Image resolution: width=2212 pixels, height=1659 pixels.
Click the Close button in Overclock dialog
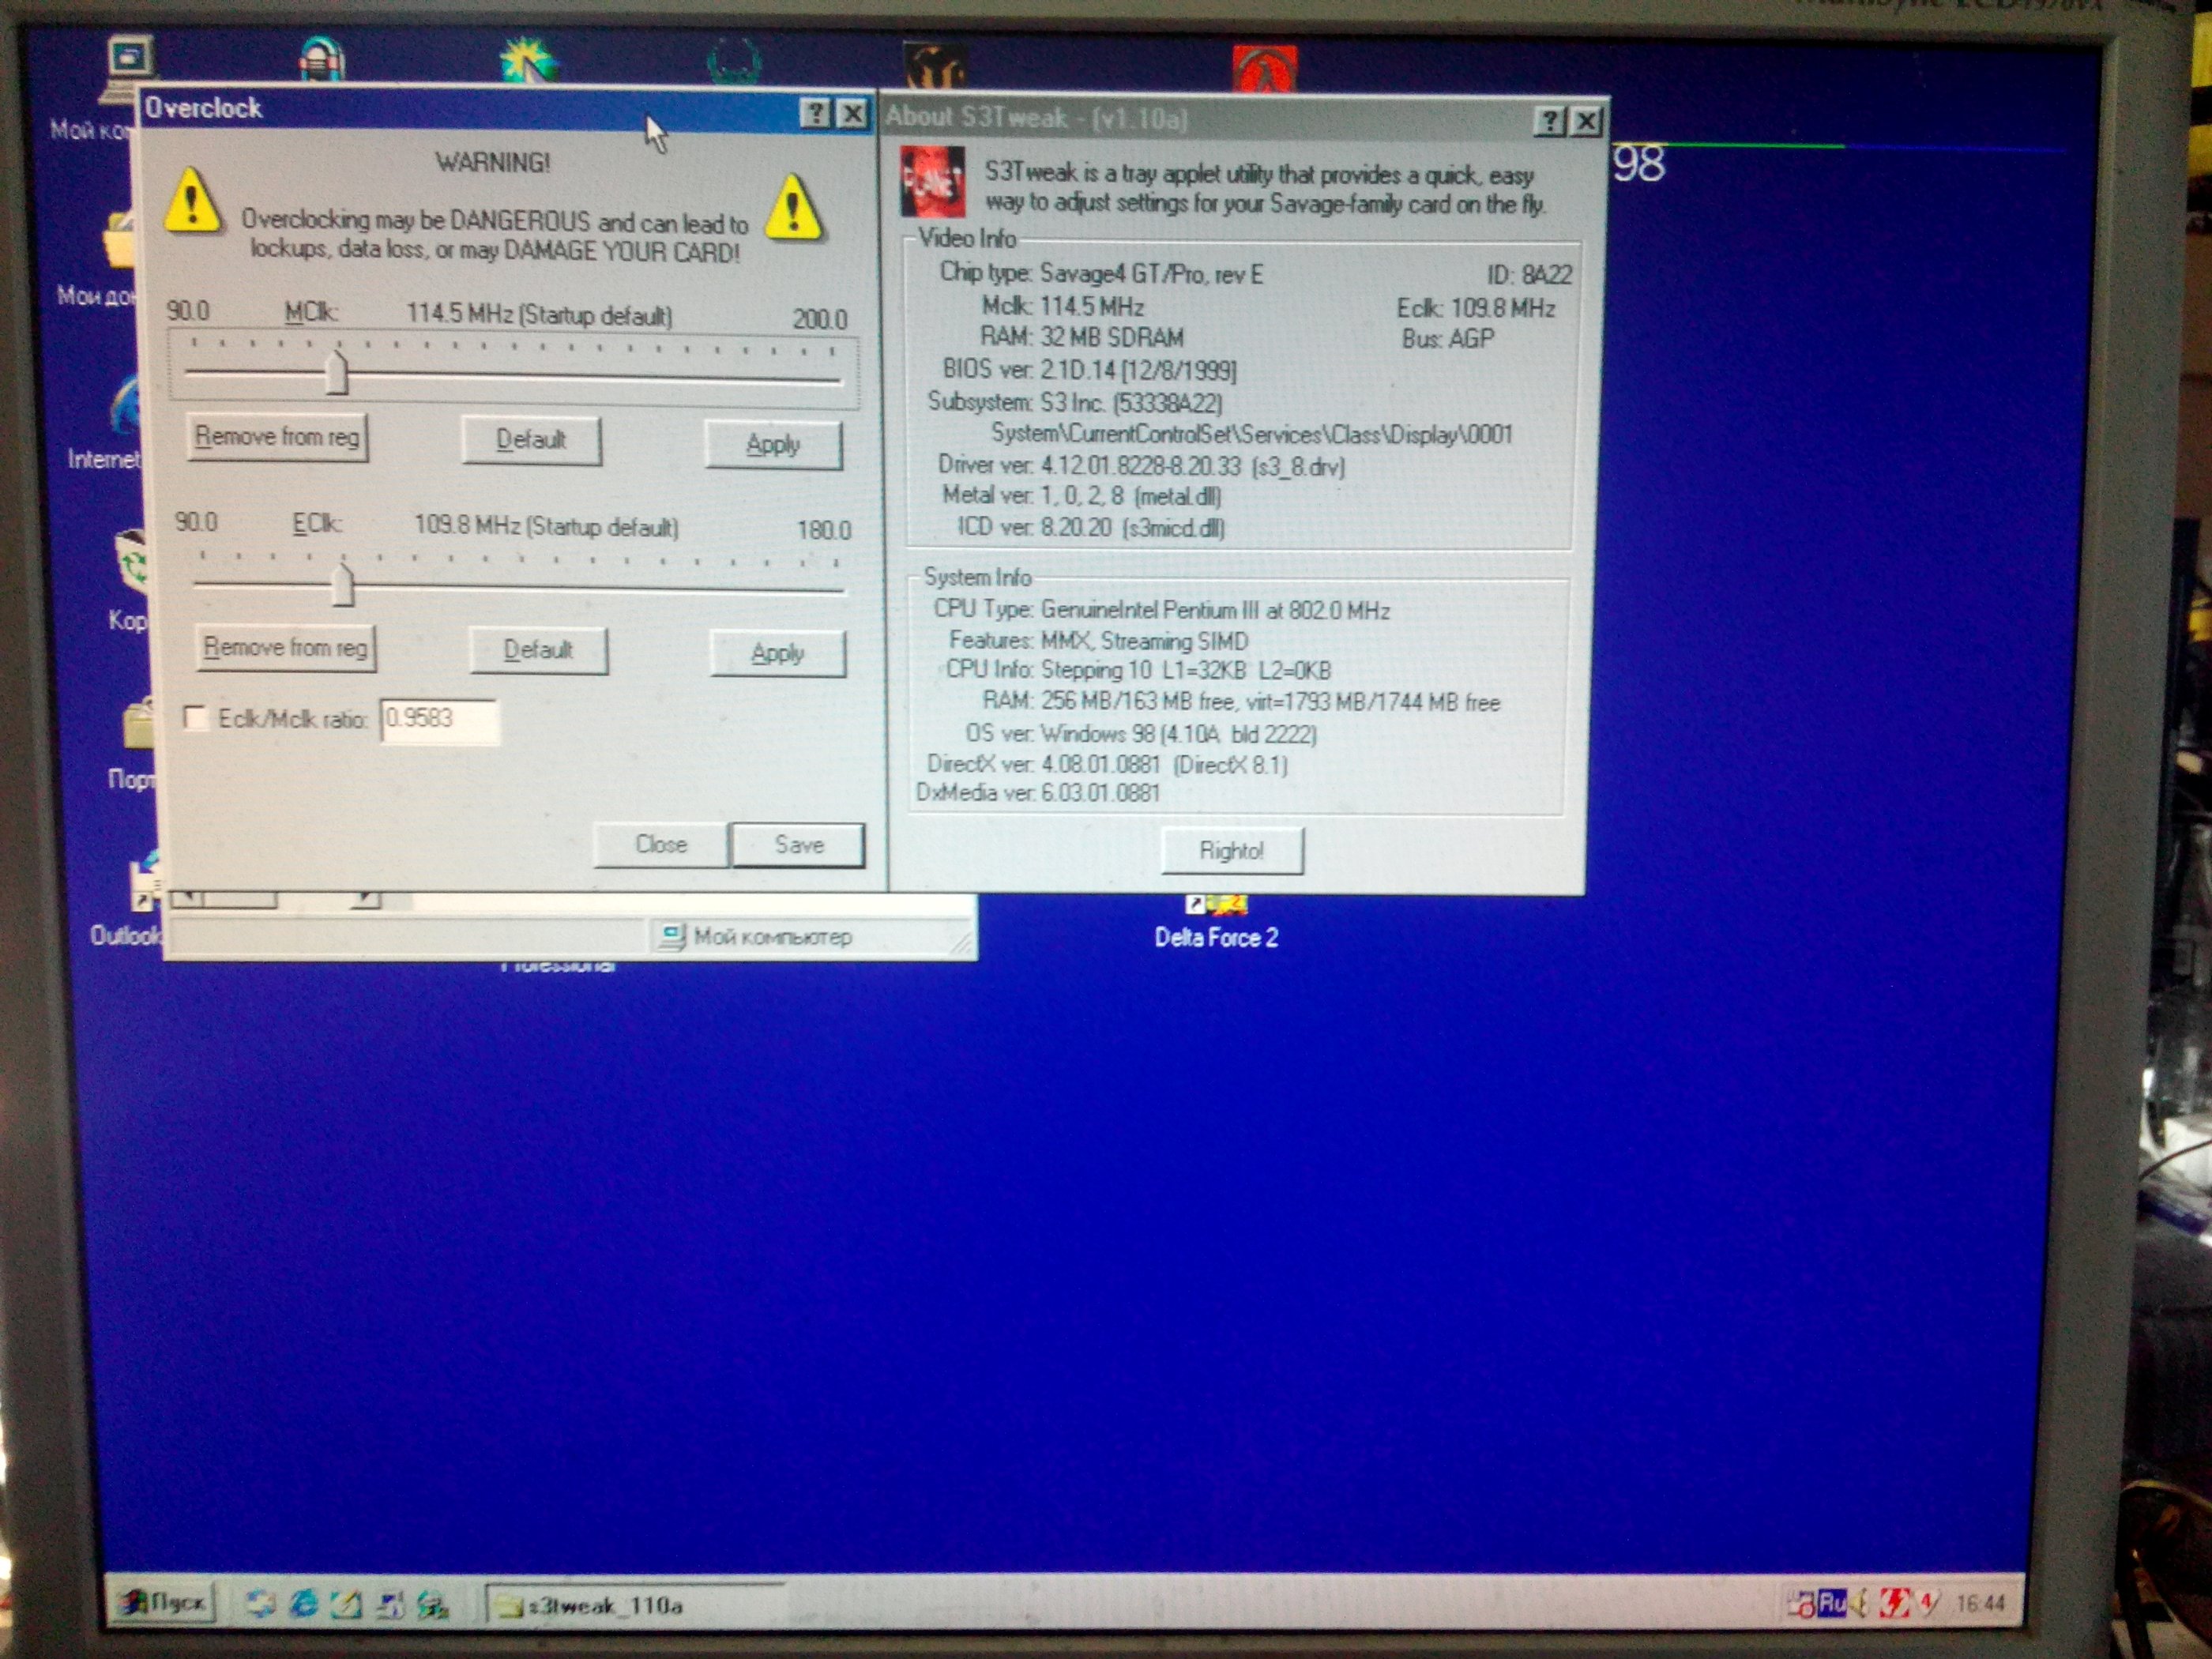pos(660,844)
